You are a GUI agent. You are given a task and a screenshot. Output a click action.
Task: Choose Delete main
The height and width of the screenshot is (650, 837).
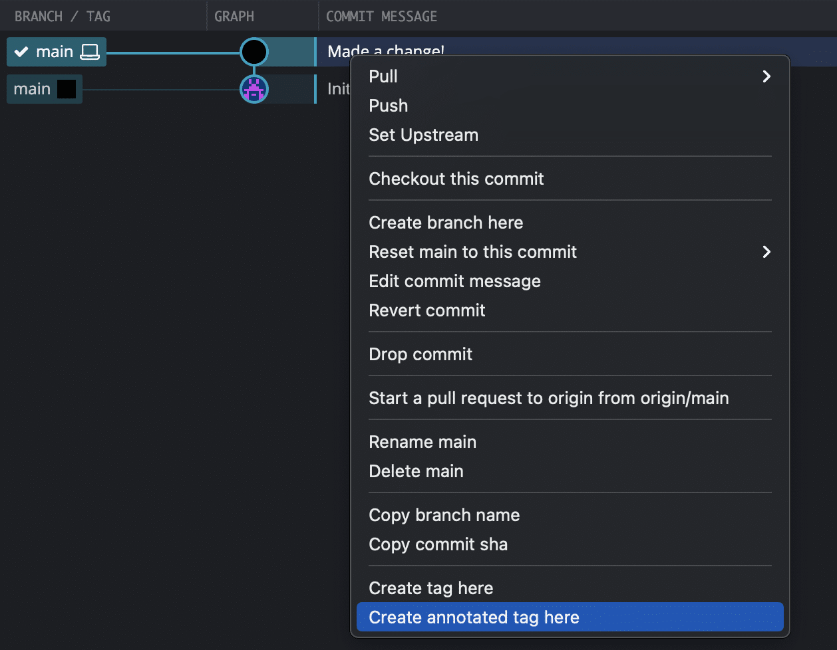pyautogui.click(x=417, y=471)
